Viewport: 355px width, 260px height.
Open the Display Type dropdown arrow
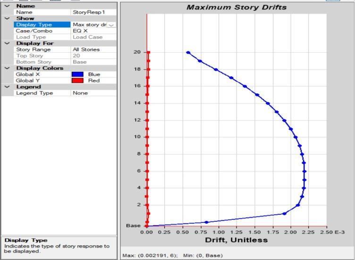click(x=111, y=25)
